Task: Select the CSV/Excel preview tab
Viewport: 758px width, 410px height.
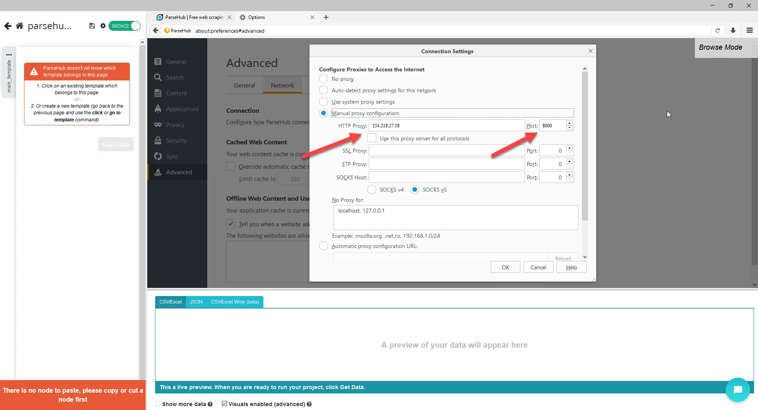Action: point(171,302)
